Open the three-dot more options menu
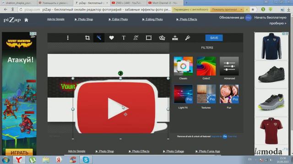 pos(68,38)
